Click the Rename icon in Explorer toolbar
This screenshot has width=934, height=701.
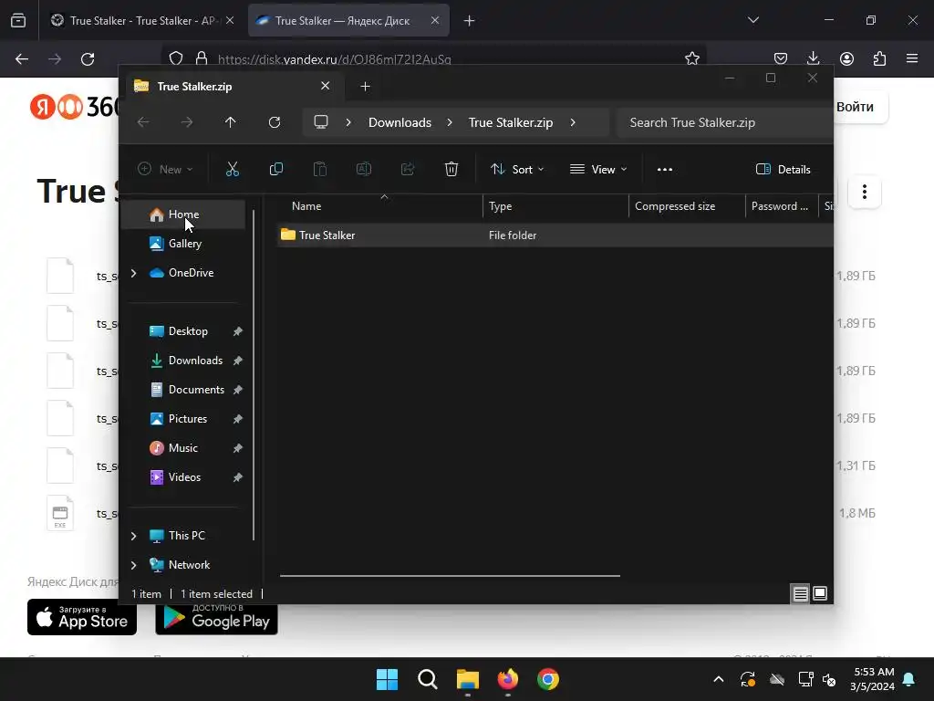[364, 169]
